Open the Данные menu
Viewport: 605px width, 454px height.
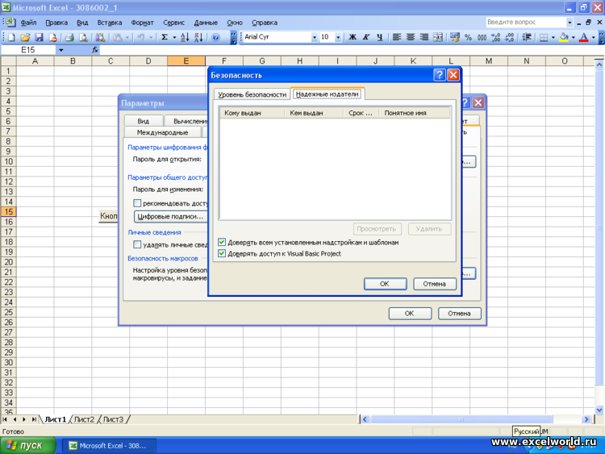pos(206,23)
